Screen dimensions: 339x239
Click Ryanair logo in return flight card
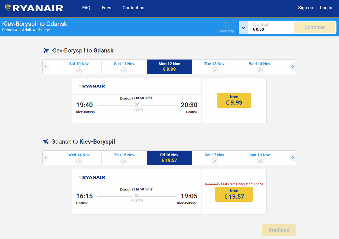click(92, 177)
